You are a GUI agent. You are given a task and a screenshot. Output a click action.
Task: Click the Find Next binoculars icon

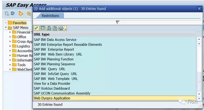(55, 28)
